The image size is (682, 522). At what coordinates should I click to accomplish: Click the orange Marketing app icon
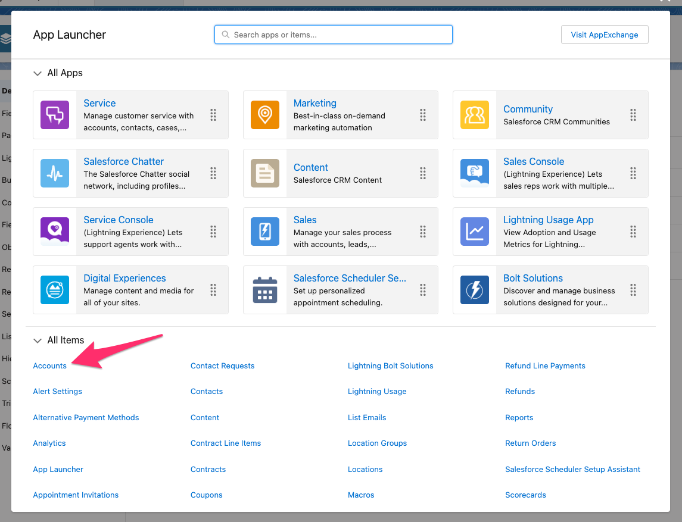coord(265,115)
